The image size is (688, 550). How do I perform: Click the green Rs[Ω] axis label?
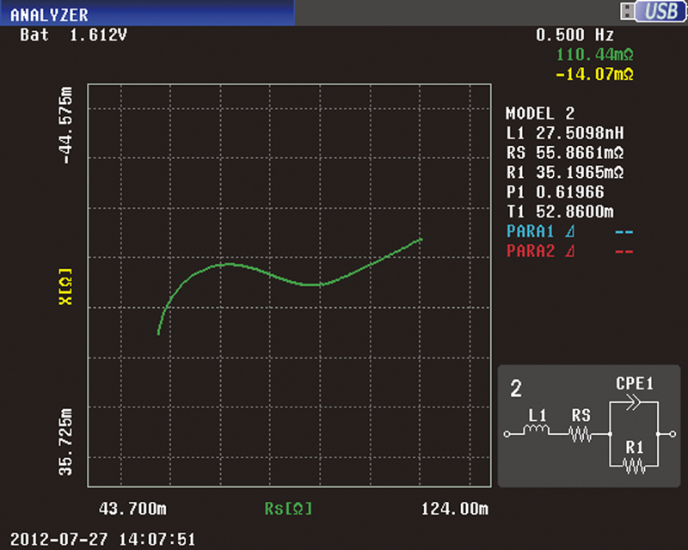tap(287, 509)
